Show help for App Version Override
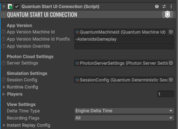 coord(4,46)
